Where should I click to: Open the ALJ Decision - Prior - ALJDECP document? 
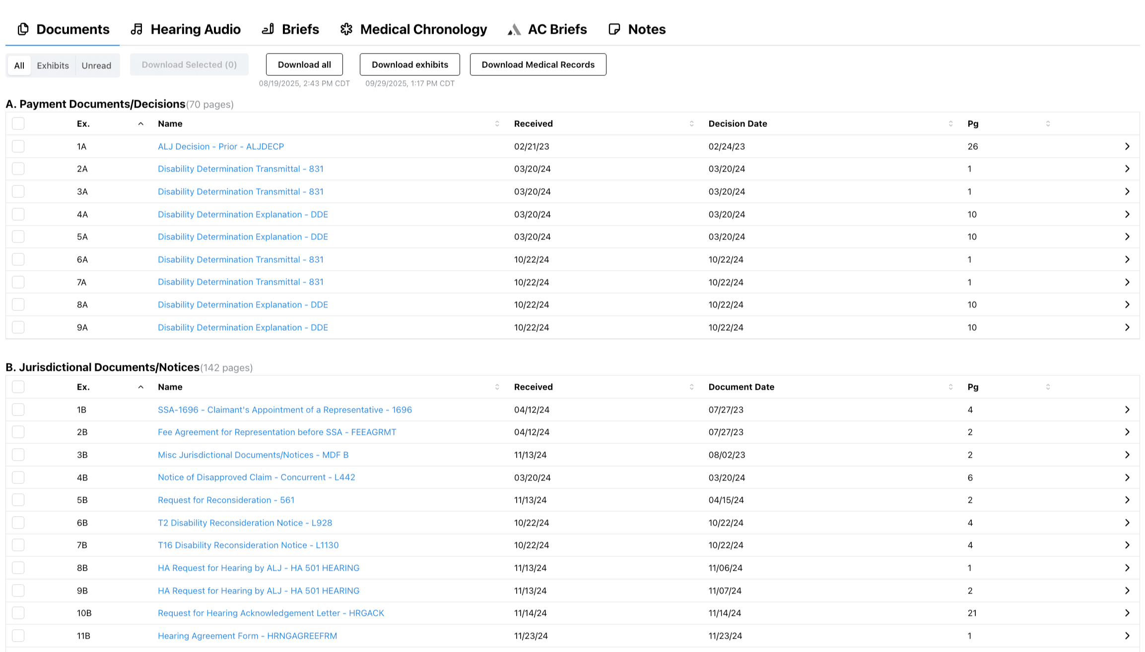(x=221, y=146)
